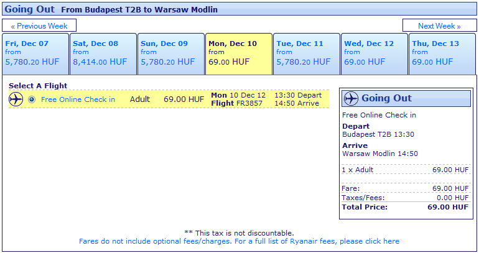Image resolution: width=479 pixels, height=253 pixels.
Task: Click the airplane icon in the flight row
Action: point(16,99)
